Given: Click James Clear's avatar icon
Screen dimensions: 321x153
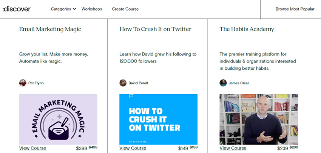Looking at the screenshot, I should pos(223,83).
